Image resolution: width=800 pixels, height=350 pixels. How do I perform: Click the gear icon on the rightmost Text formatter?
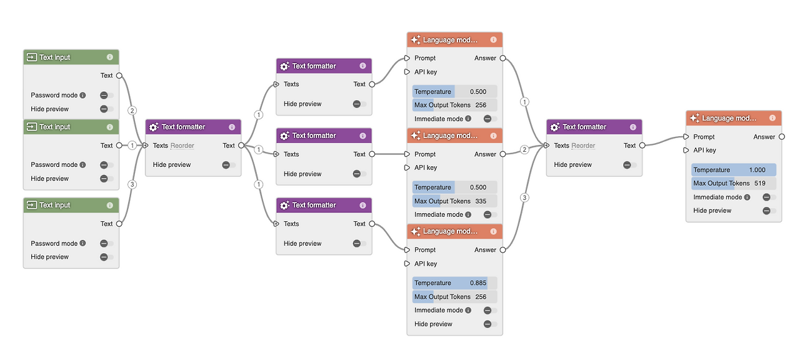click(555, 127)
